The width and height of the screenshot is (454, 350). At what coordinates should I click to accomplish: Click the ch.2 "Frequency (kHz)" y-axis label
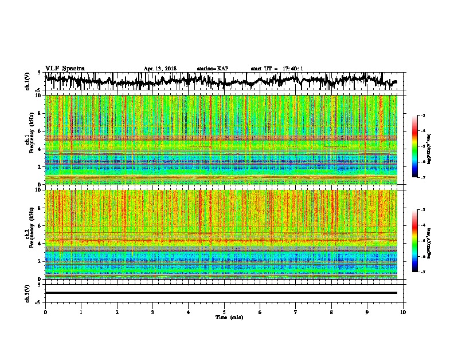tap(32, 228)
